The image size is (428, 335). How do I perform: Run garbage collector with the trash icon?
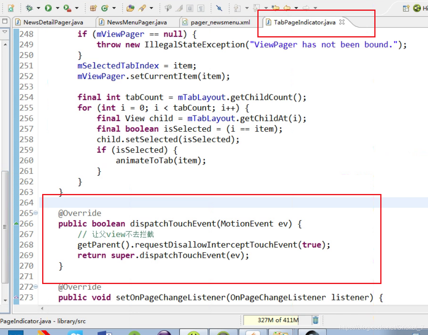click(315, 320)
